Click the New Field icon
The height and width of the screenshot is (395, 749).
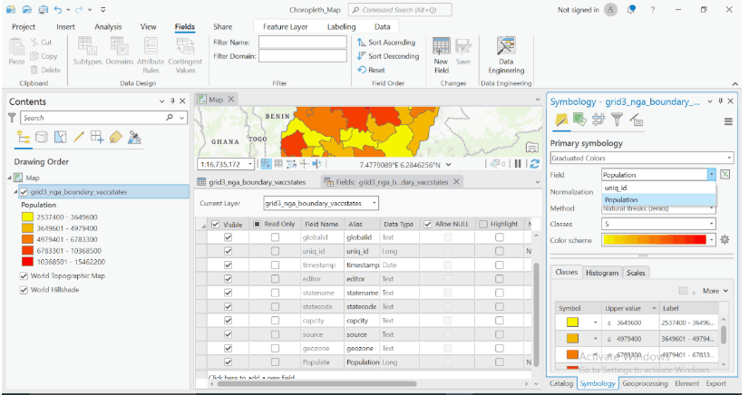[x=442, y=54]
